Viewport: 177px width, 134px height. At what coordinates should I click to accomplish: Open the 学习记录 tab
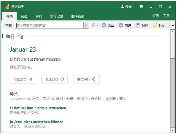(57, 16)
